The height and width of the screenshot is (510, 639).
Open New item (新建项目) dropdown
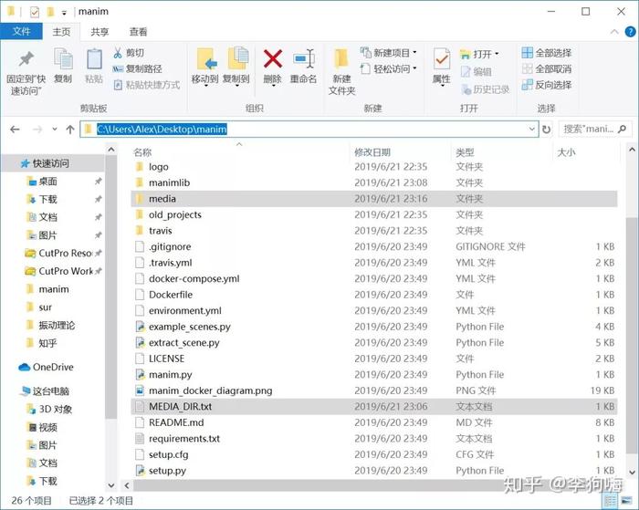click(x=389, y=53)
